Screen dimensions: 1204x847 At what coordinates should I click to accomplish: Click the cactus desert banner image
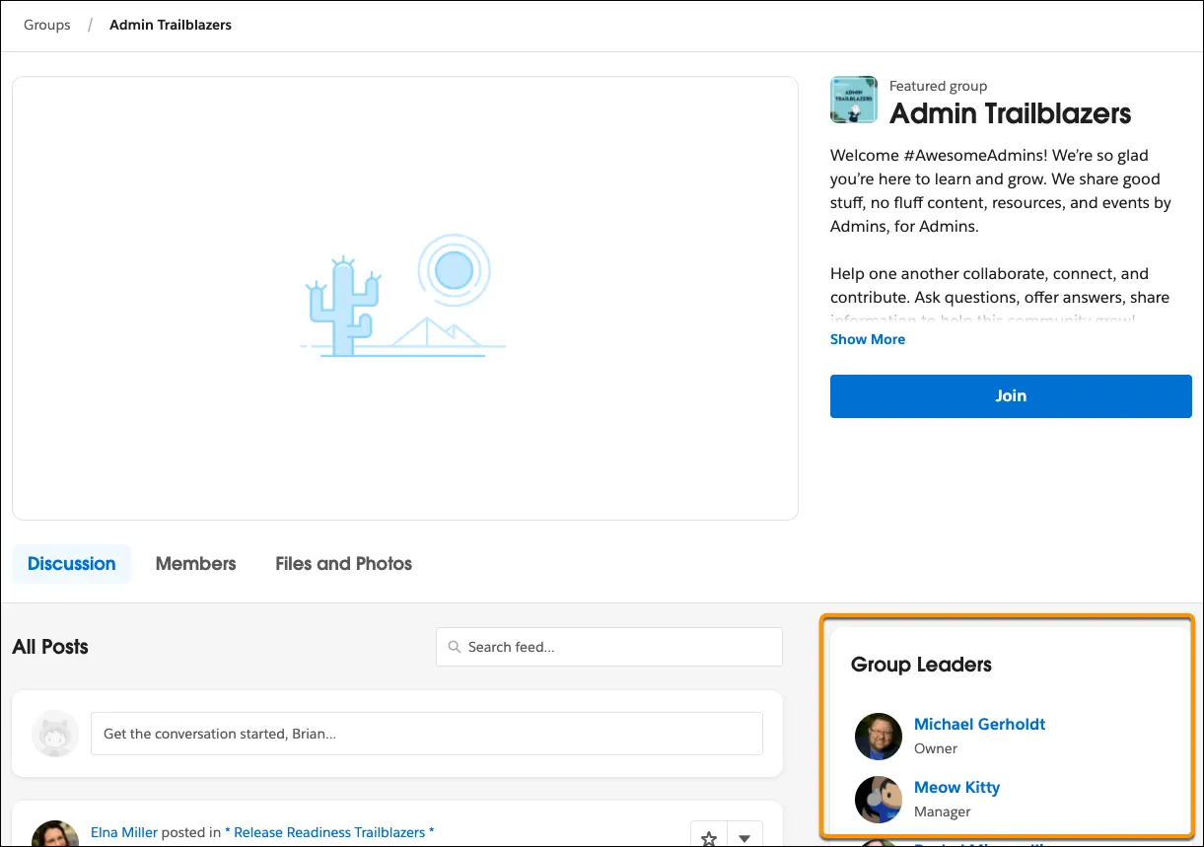pos(405,298)
